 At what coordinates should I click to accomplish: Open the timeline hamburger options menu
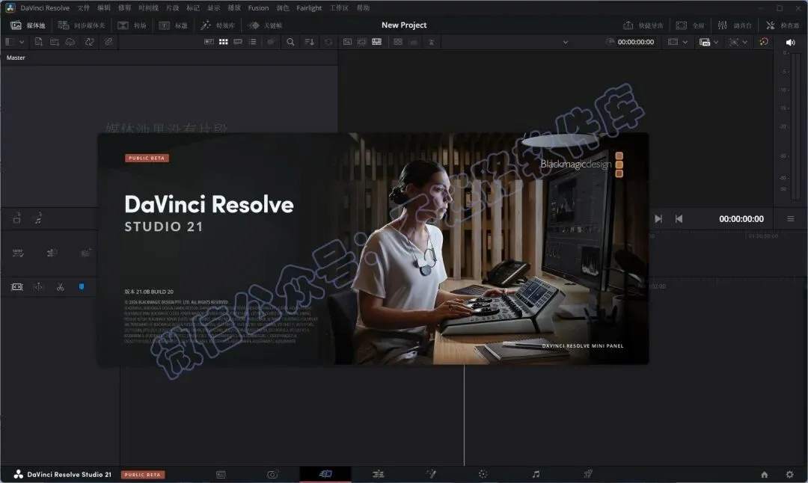tap(791, 219)
